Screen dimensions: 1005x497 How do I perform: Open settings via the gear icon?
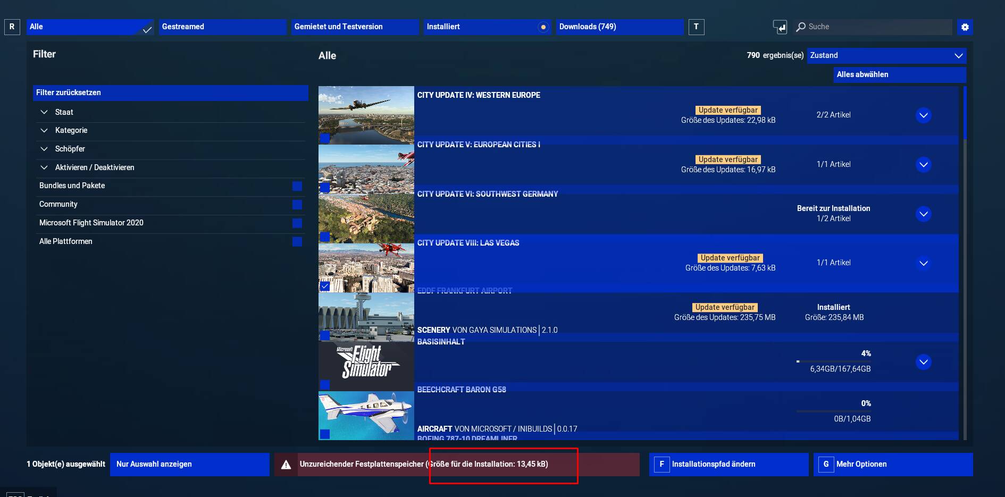point(965,27)
